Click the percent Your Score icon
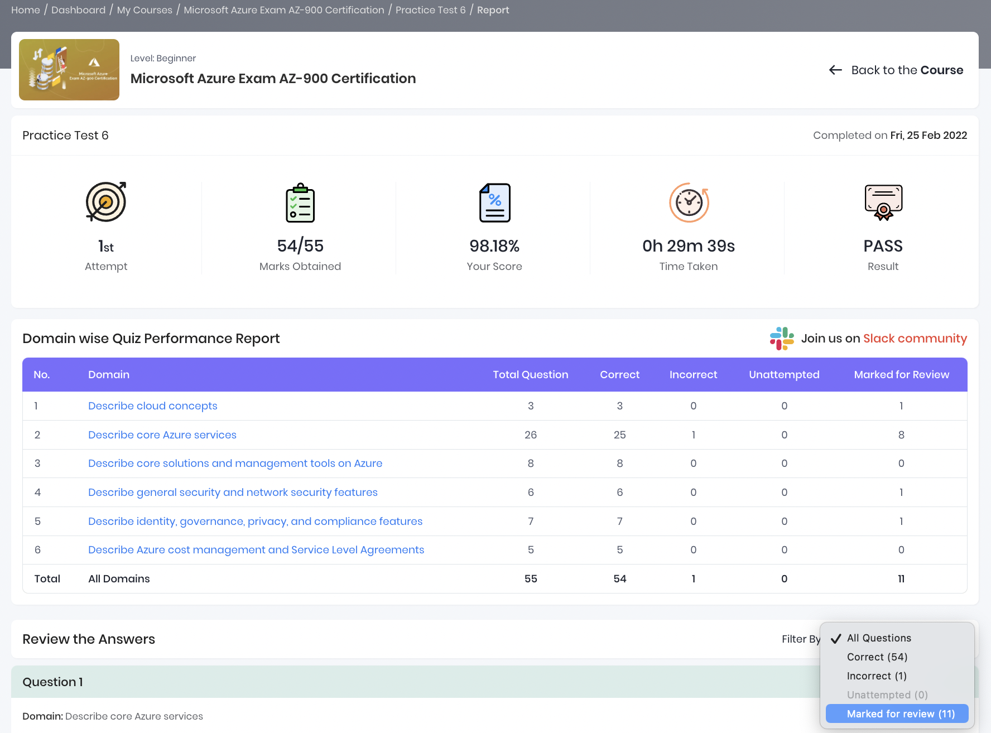Viewport: 991px width, 733px height. [494, 202]
